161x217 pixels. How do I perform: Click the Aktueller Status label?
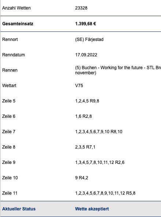pyautogui.click(x=19, y=209)
